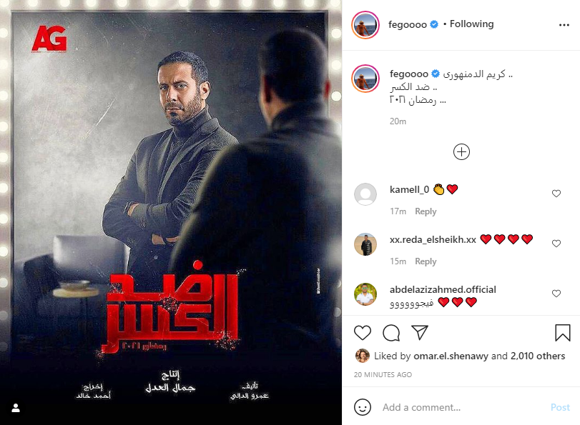Open abdelazizahmed.official's profile picture
This screenshot has height=425, width=580.
[365, 294]
